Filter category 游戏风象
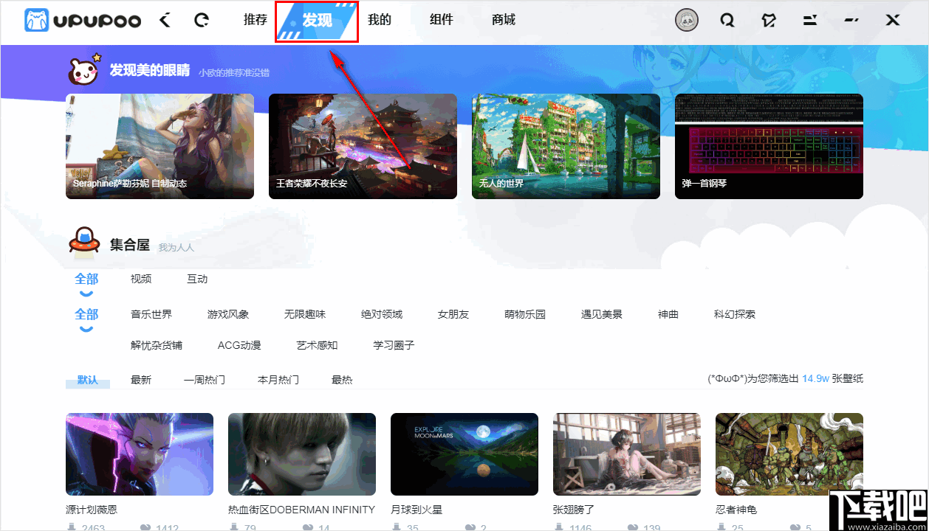Screen dimensions: 929x531 coord(228,314)
